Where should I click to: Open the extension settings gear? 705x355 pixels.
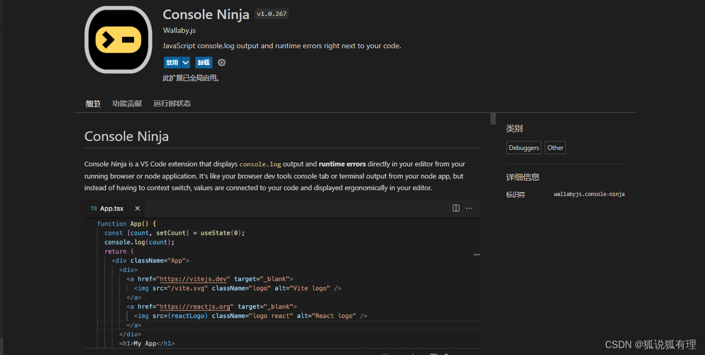coord(222,63)
